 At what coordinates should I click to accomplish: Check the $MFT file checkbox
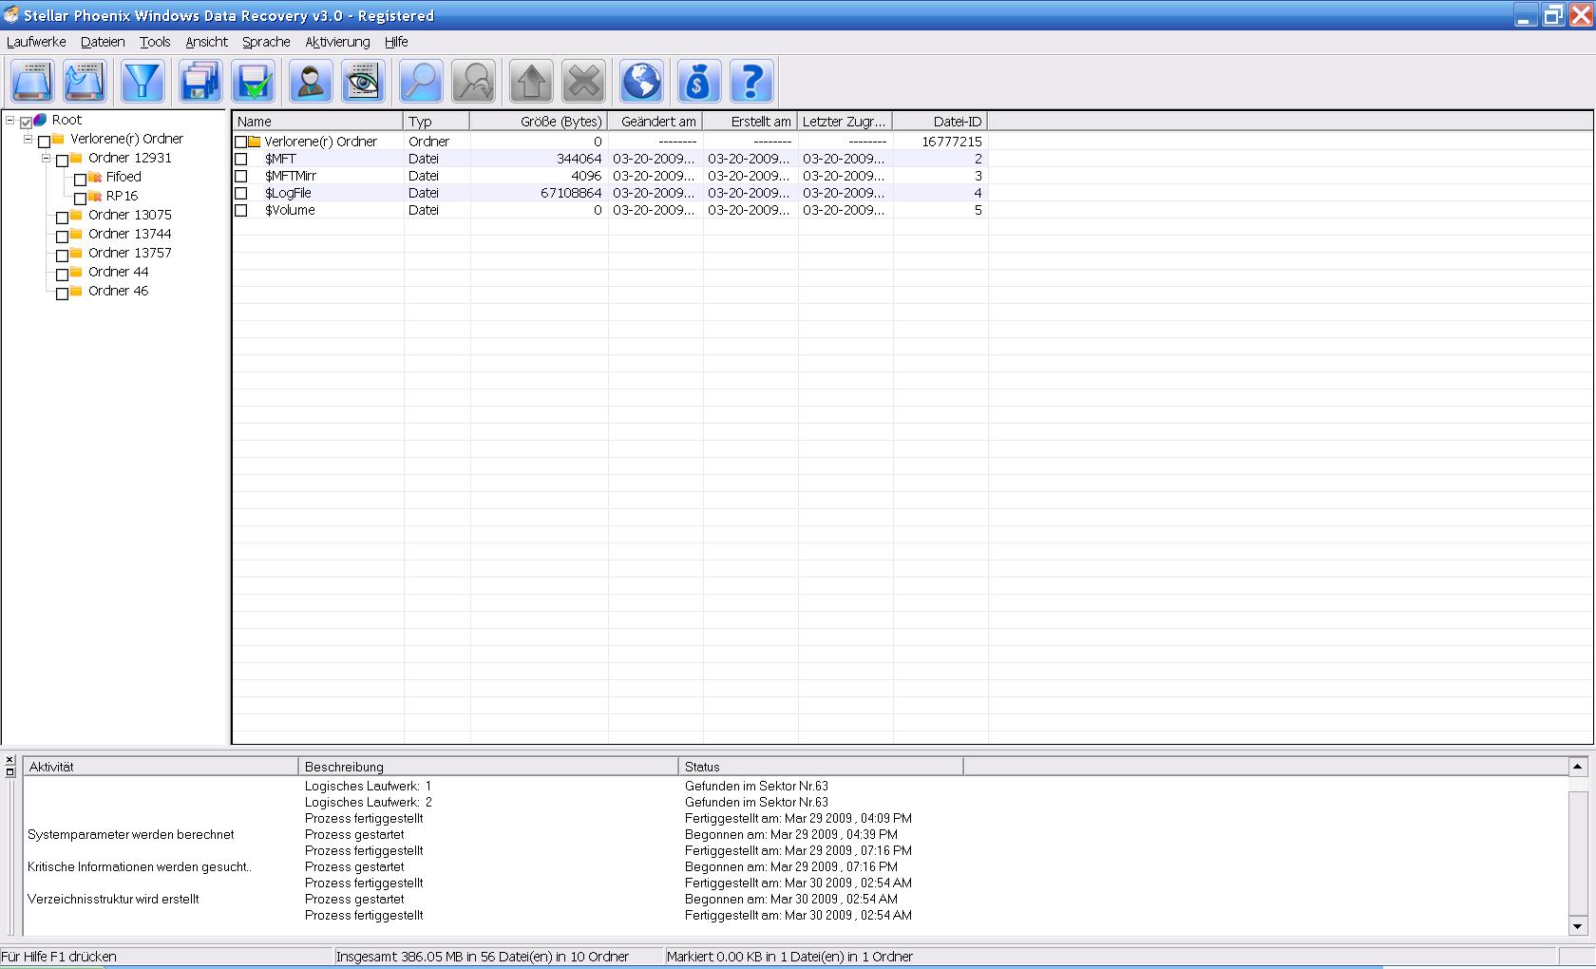tap(241, 160)
